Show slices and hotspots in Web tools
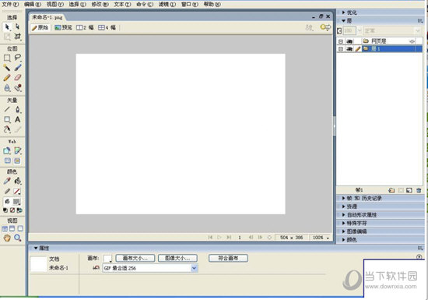 [x=17, y=161]
